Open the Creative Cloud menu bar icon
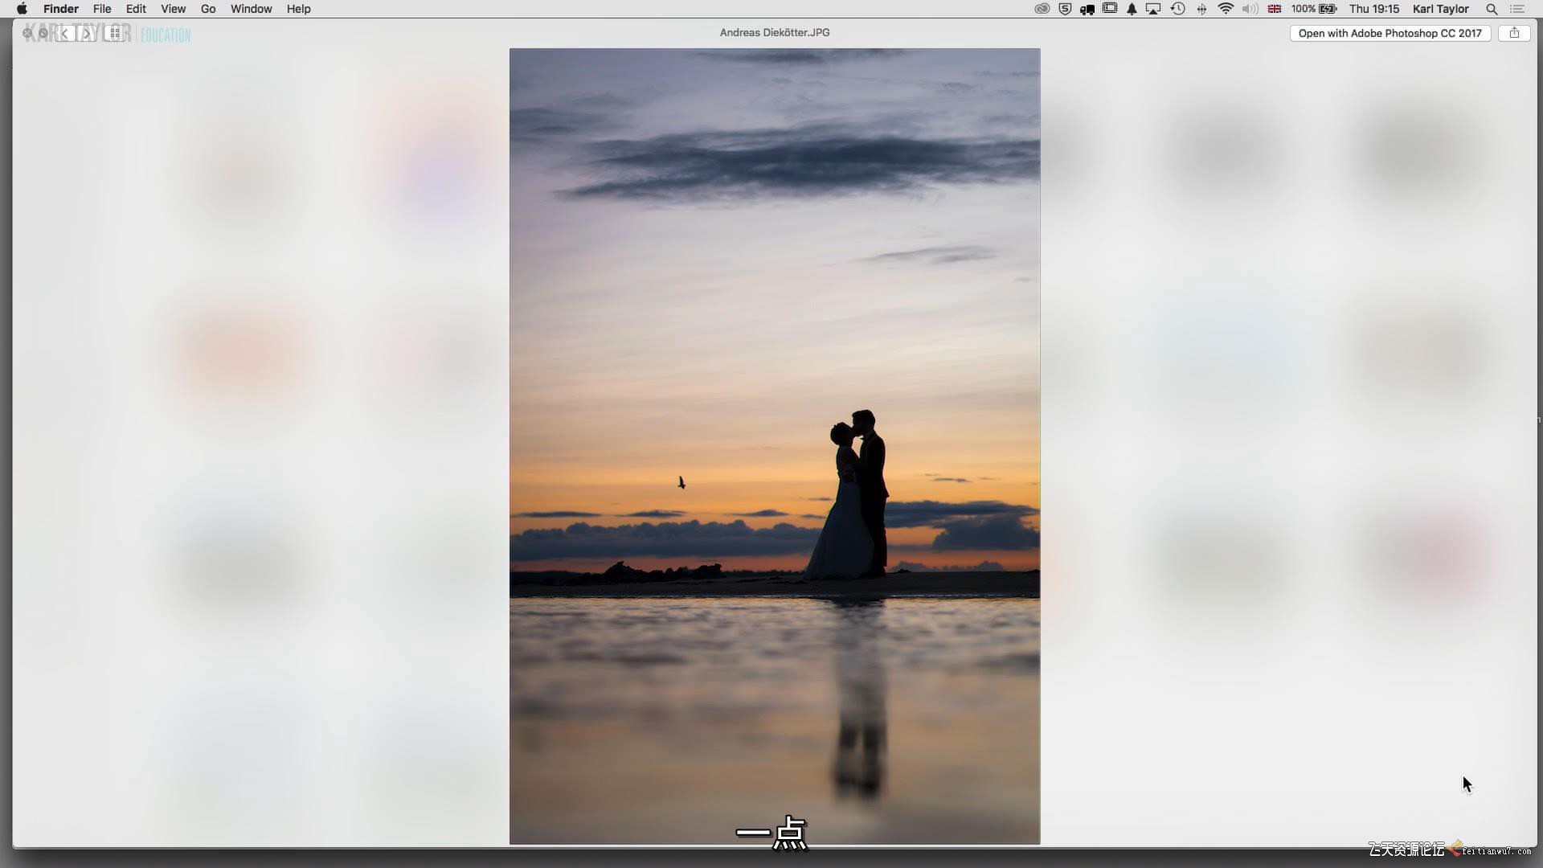This screenshot has width=1543, height=868. pos(1042,9)
